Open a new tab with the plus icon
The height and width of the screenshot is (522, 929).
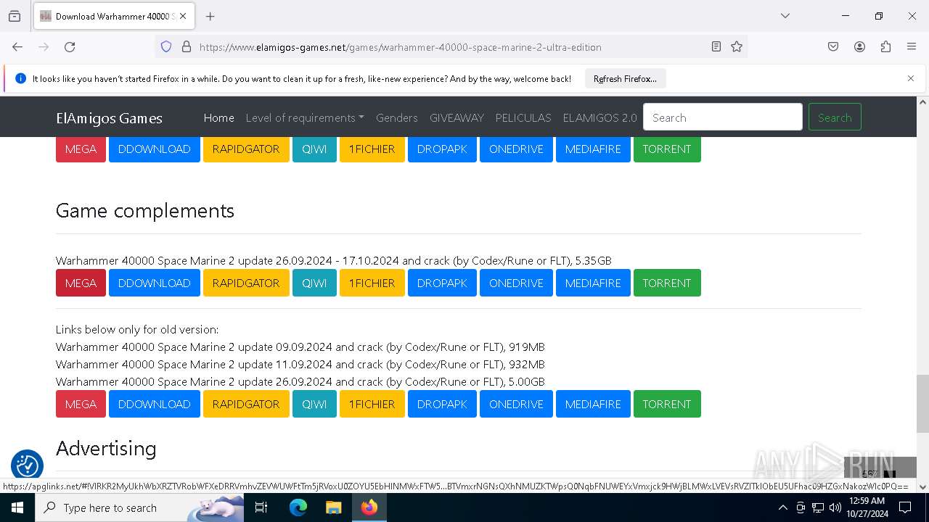click(210, 16)
